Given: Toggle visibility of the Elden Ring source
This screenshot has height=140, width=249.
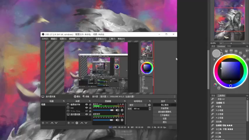Looking at the screenshot, I should click(87, 111).
